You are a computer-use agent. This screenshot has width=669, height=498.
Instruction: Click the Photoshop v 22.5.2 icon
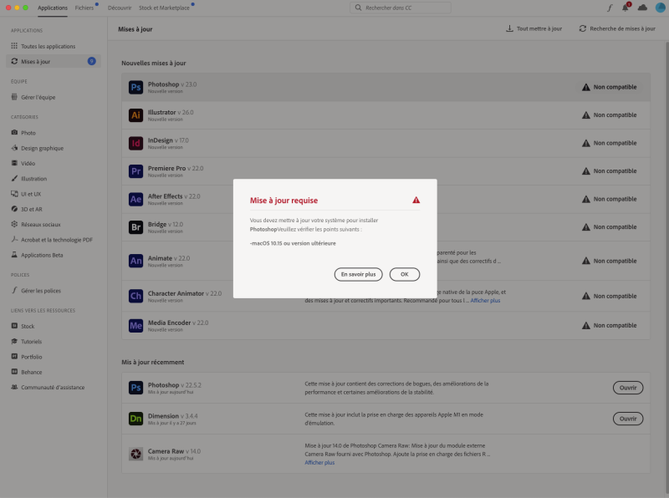[x=135, y=388]
